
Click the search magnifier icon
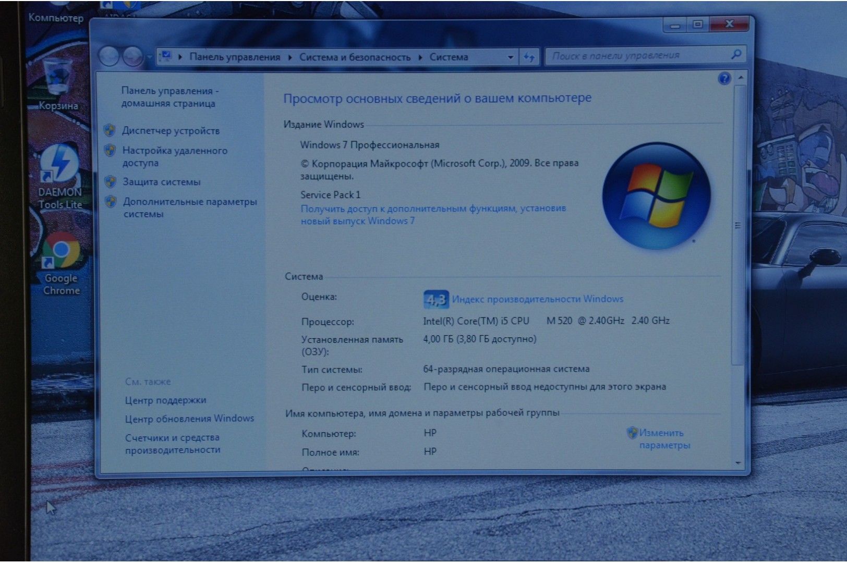click(736, 54)
